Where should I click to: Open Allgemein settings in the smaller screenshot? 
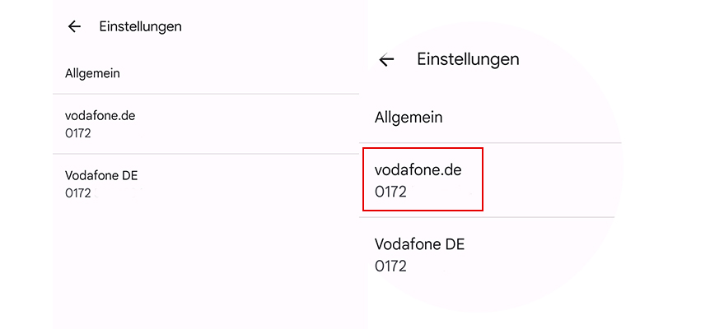click(x=92, y=73)
